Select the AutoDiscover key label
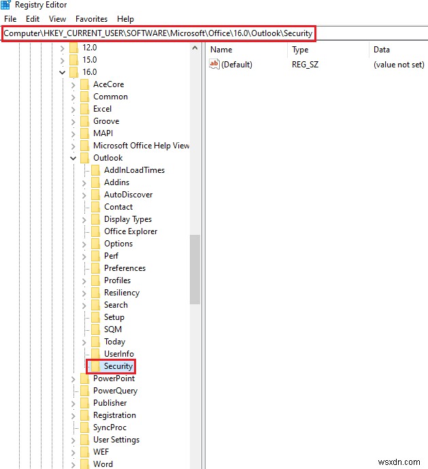This screenshot has height=469, width=428. [x=129, y=195]
